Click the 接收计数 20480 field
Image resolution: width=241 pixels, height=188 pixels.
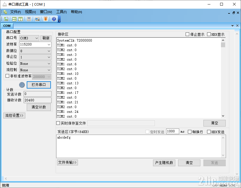pos(38,100)
